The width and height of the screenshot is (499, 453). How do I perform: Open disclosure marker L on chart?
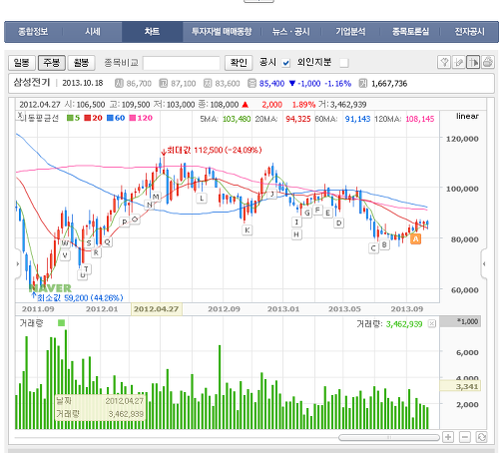pyautogui.click(x=202, y=199)
